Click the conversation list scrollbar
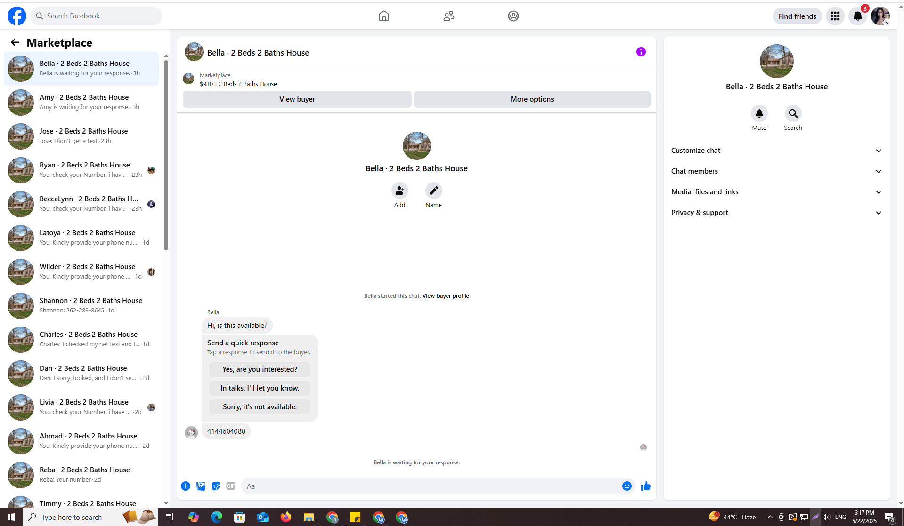 point(166,155)
